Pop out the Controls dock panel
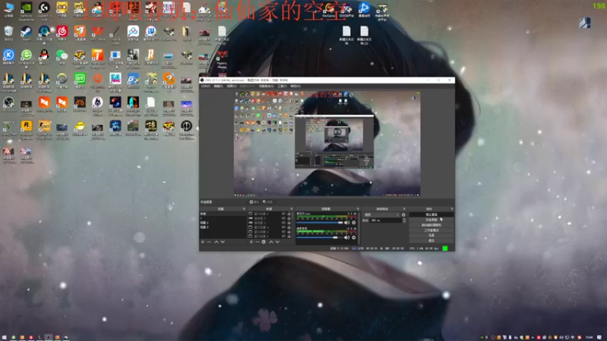The image size is (607, 341). coord(451,209)
